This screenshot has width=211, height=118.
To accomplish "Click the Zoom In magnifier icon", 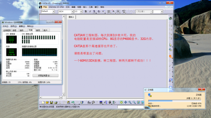I will (130, 102).
